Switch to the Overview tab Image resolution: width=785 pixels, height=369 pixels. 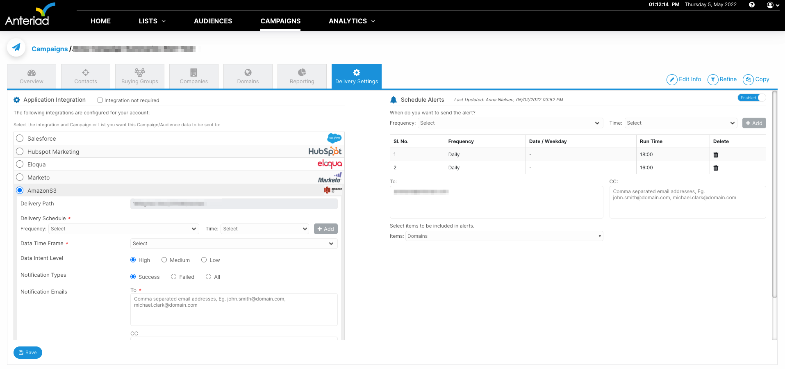32,76
